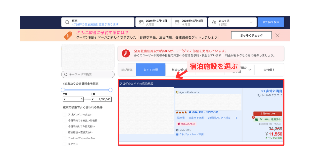Check 宿泊施設へ直接支払い option
310x162 pixels.
click(x=65, y=132)
